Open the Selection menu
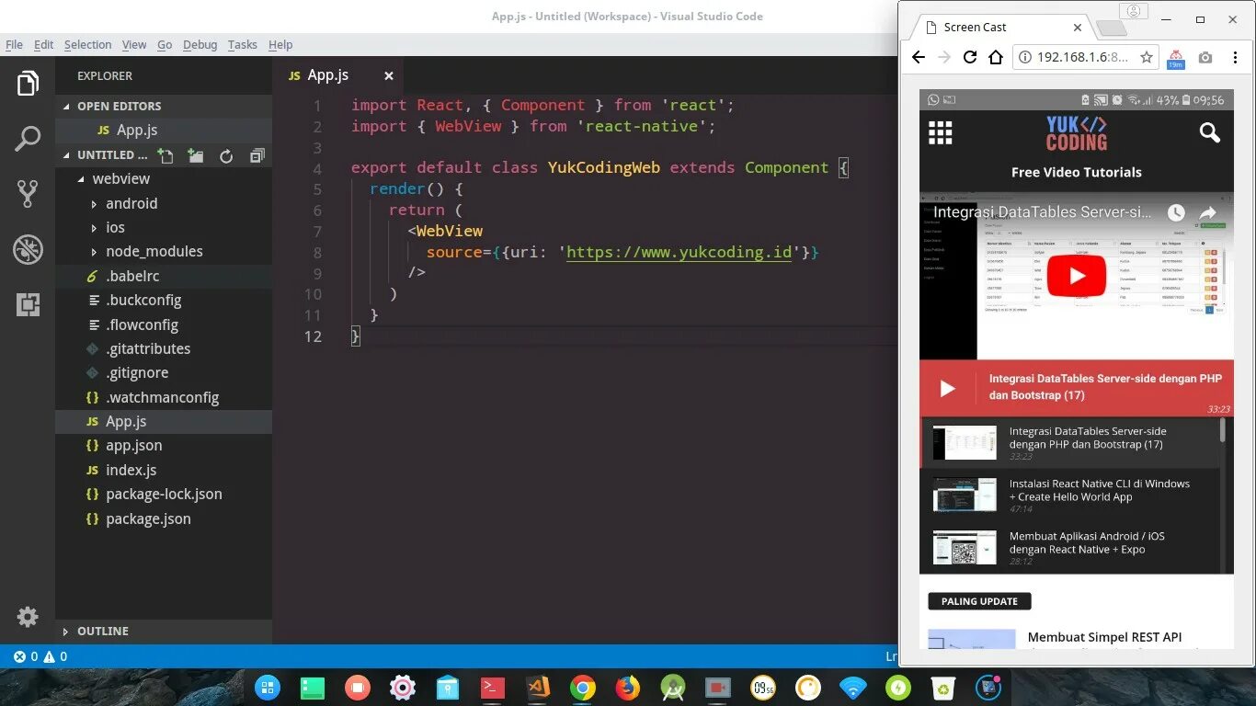 pos(87,44)
